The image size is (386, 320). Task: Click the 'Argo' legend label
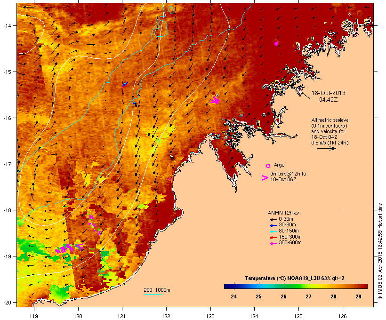click(279, 165)
